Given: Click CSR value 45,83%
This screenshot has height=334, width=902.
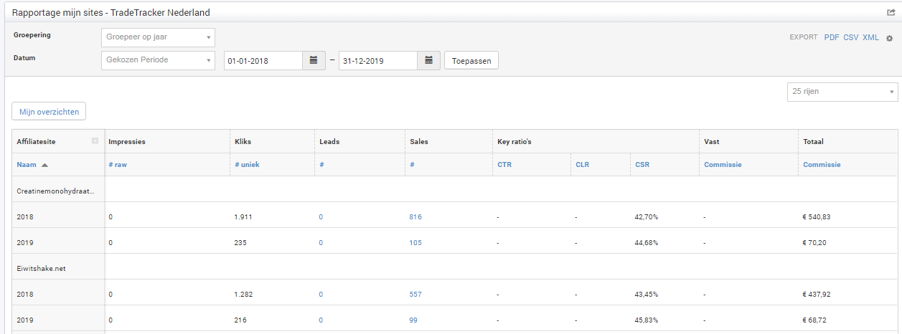Looking at the screenshot, I should click(x=647, y=320).
